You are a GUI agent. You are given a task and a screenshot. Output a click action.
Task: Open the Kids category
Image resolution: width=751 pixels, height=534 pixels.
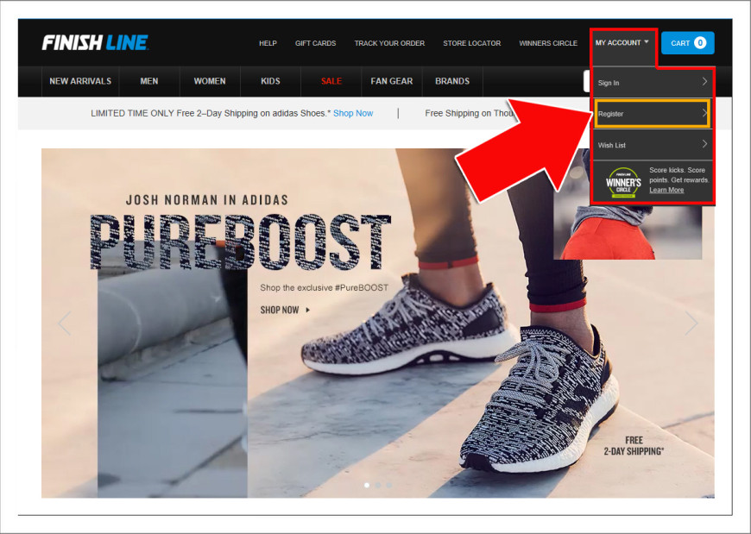270,81
